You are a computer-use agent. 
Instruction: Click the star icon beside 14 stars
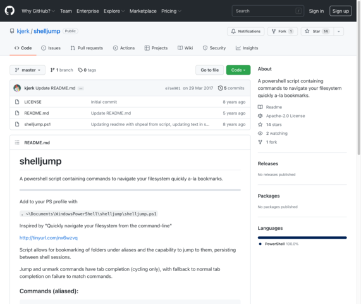260,124
